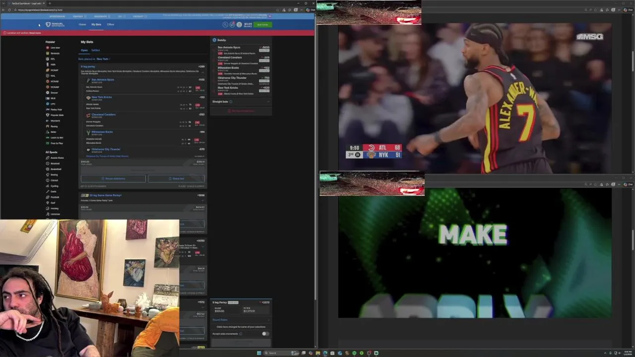
Task: Click the rewards icon beside search
Action: coord(232,24)
